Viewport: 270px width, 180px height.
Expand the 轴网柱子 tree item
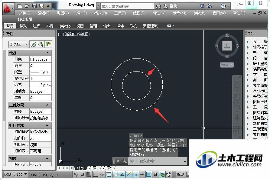[248, 47]
